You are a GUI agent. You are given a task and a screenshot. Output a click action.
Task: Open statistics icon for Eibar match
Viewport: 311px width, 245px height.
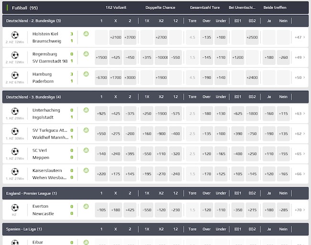click(x=86, y=243)
